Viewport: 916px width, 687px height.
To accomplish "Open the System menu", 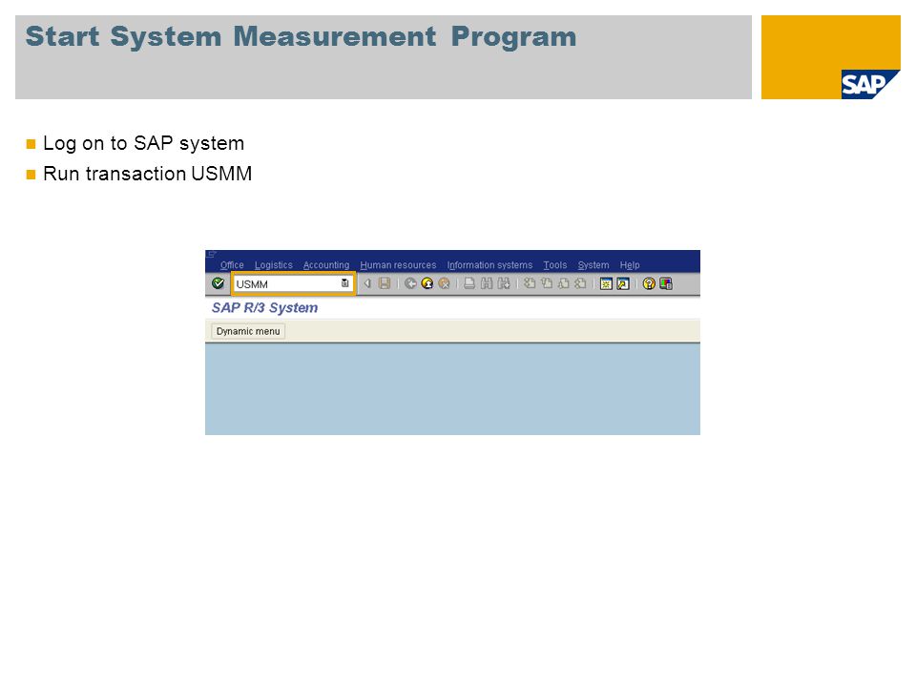I will [593, 265].
